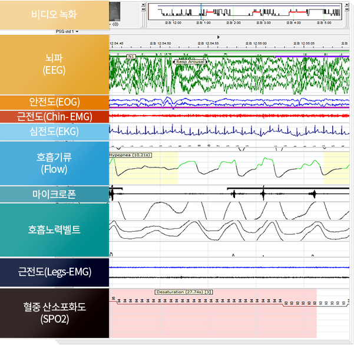
Task: Click the vertical slider left of hypnogram
Action: 143,19
